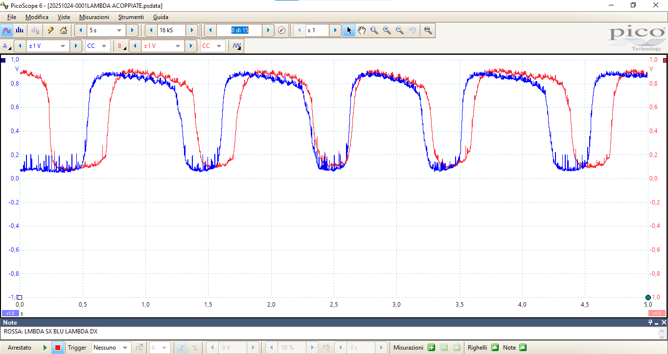Image resolution: width=668 pixels, height=354 pixels.
Task: Click channel B options button
Action: pyautogui.click(x=120, y=46)
